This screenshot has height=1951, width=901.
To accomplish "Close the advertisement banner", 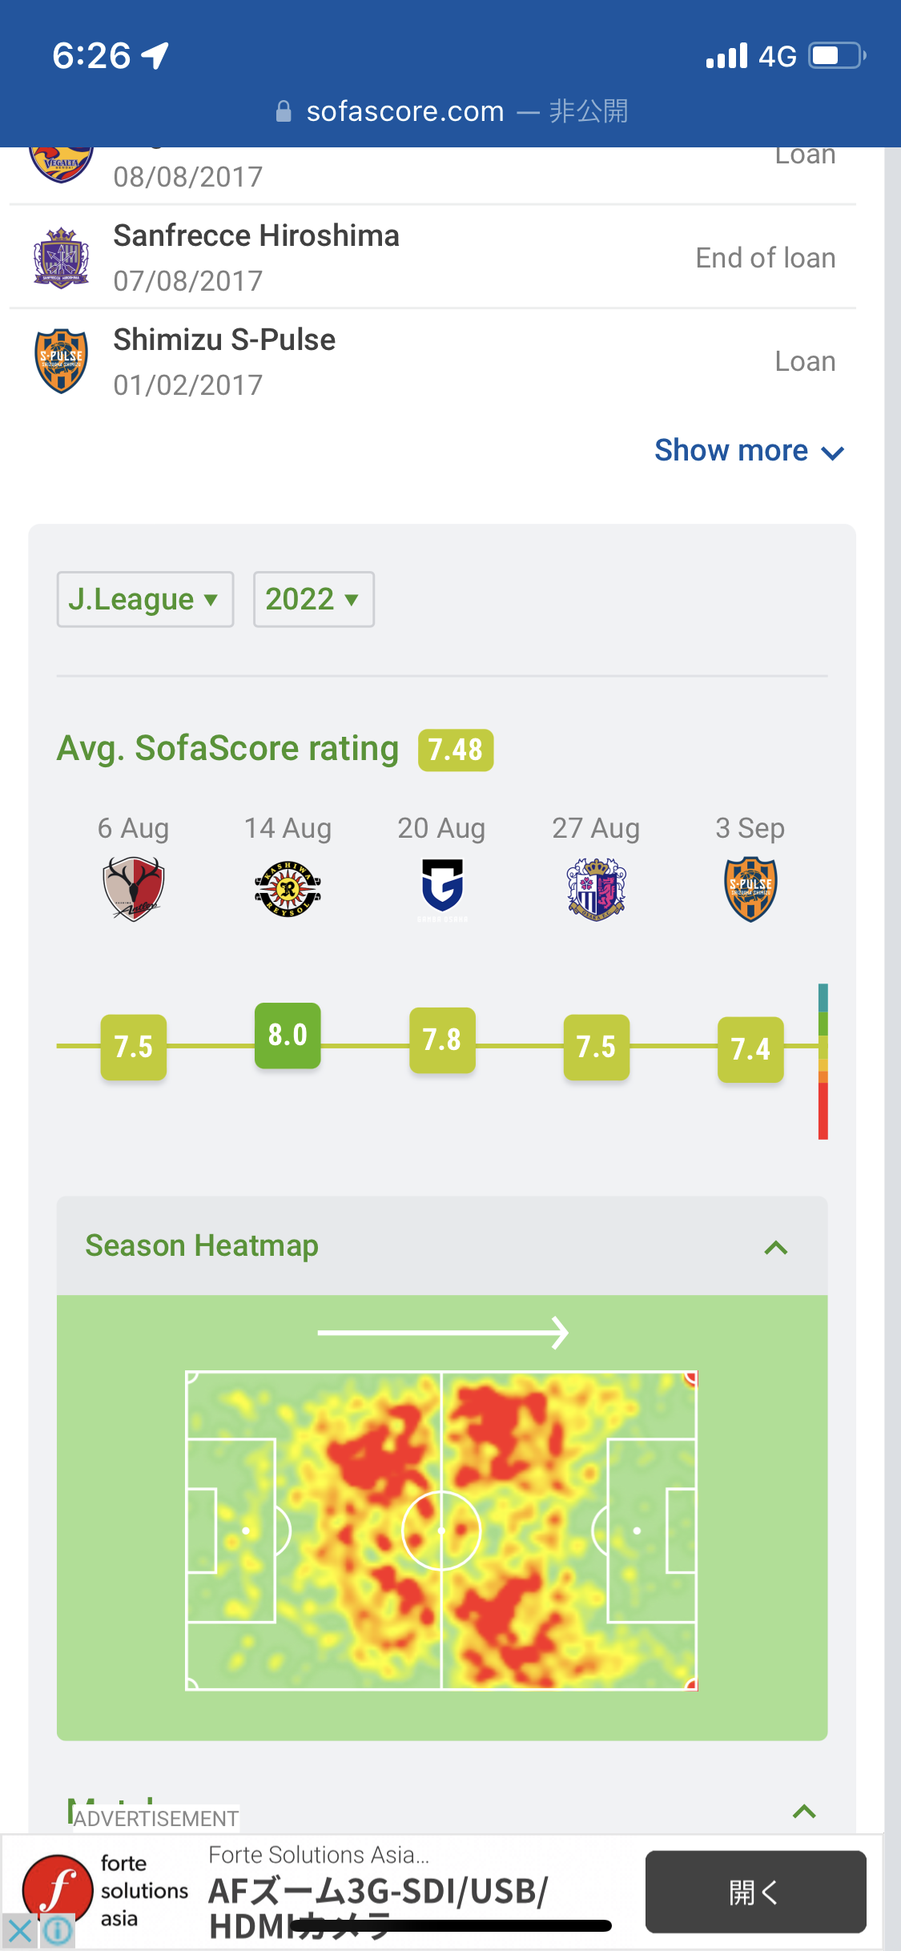I will [x=19, y=1931].
